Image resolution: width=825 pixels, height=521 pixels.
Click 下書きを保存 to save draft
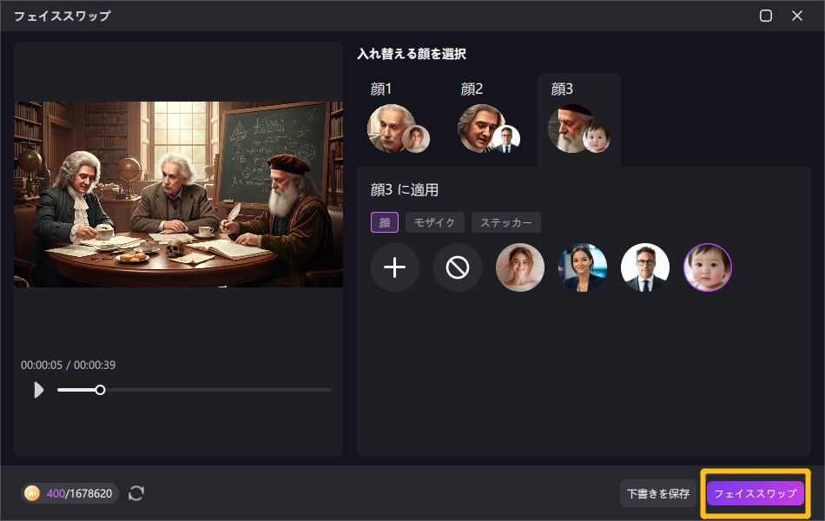tap(657, 493)
